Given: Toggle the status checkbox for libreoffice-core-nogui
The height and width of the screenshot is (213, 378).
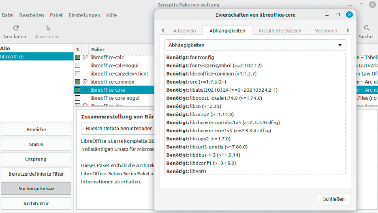Looking at the screenshot, I should [x=78, y=98].
